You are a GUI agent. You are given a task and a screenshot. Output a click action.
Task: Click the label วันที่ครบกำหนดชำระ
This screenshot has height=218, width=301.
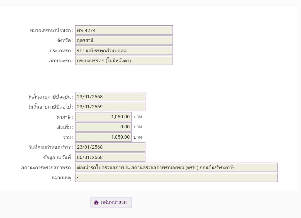(51, 147)
